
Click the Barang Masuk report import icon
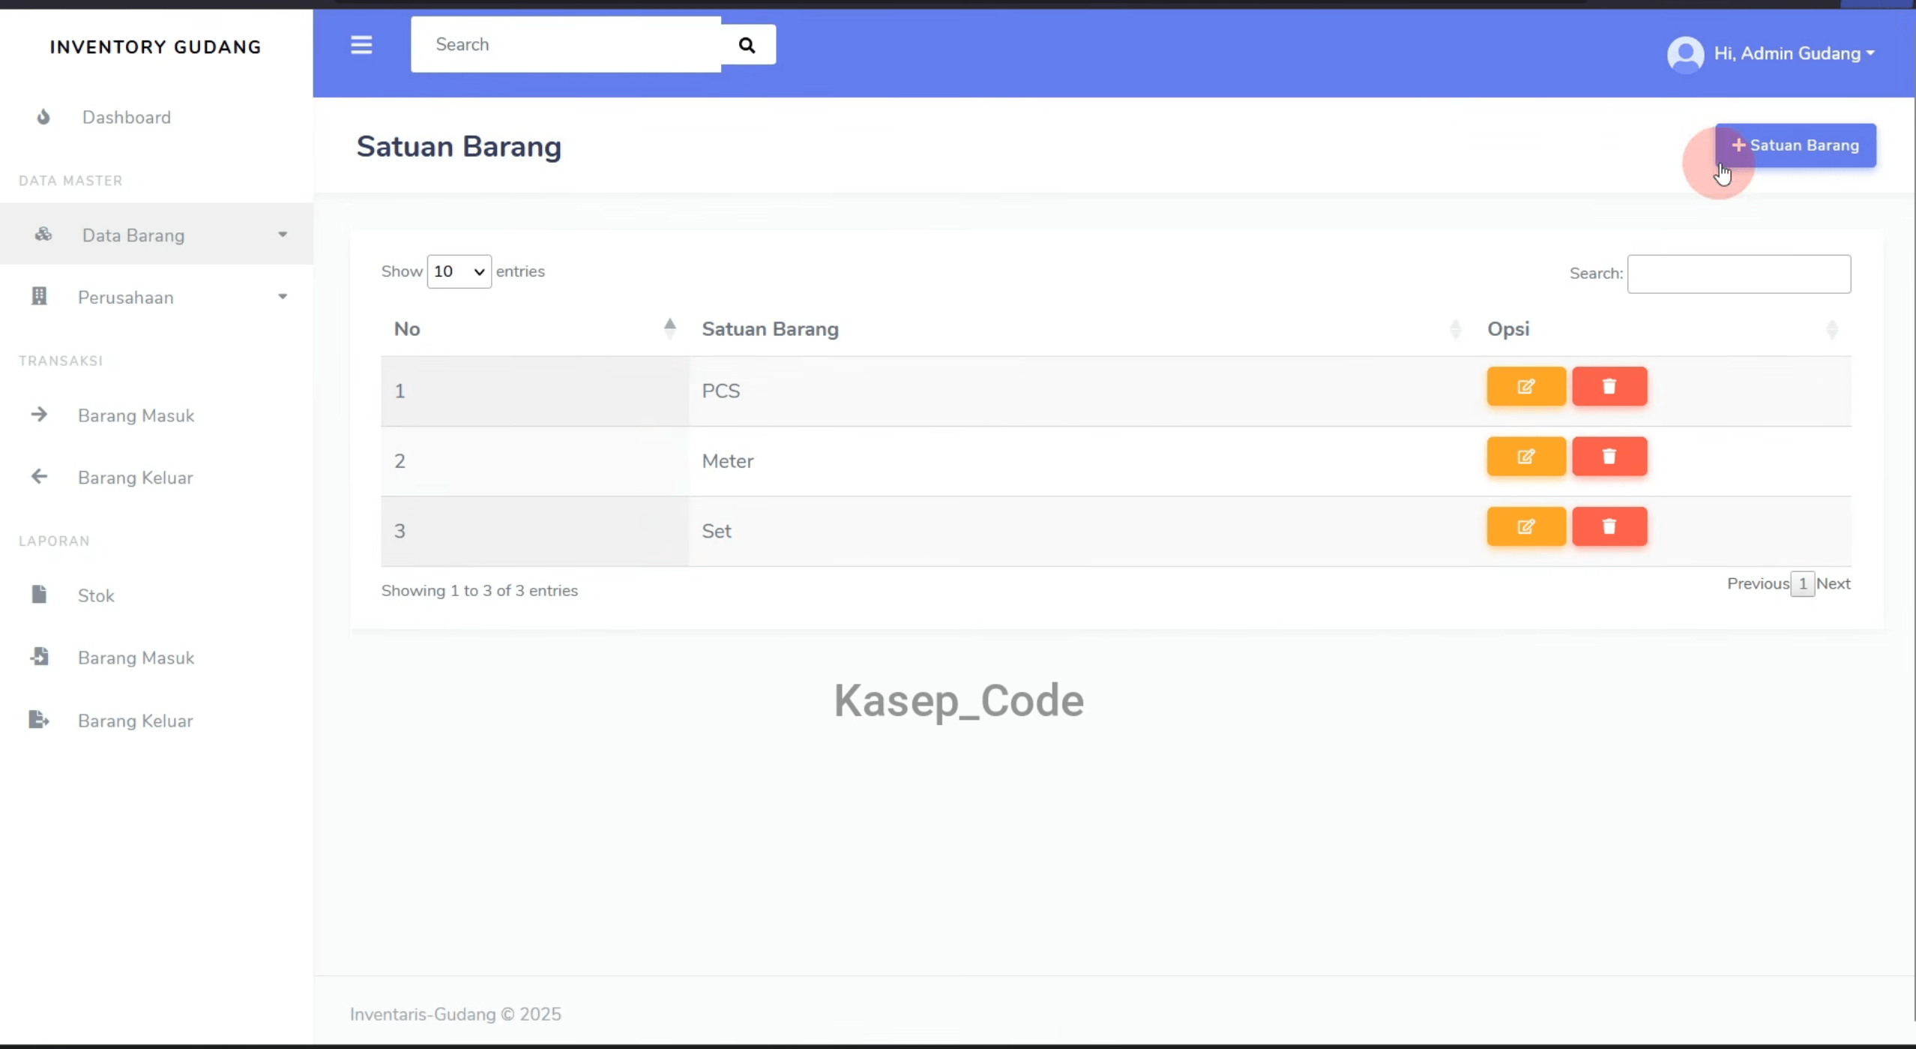click(x=39, y=657)
